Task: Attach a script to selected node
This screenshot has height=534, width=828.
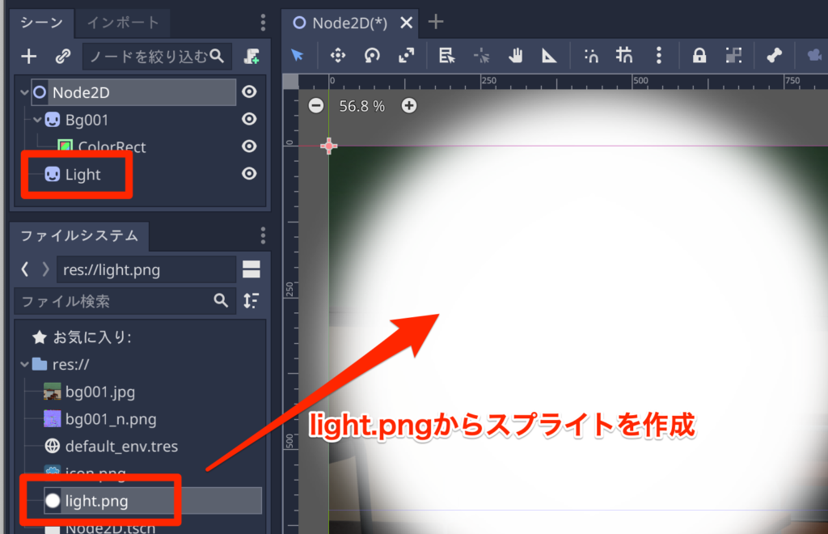Action: (x=252, y=56)
